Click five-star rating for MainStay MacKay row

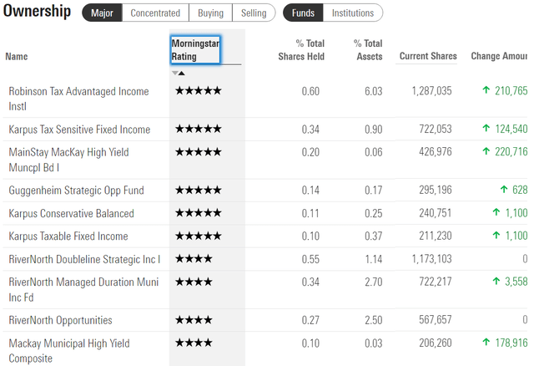(x=199, y=152)
